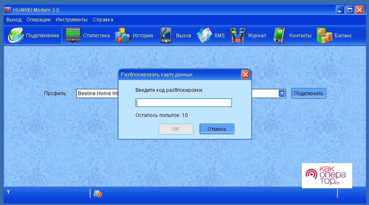
Task: Close the unlock data card dialog
Action: (x=245, y=75)
